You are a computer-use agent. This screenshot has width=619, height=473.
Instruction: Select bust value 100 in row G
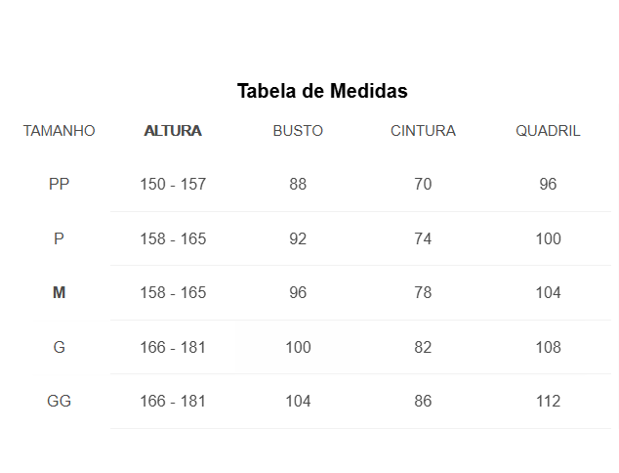point(298,347)
